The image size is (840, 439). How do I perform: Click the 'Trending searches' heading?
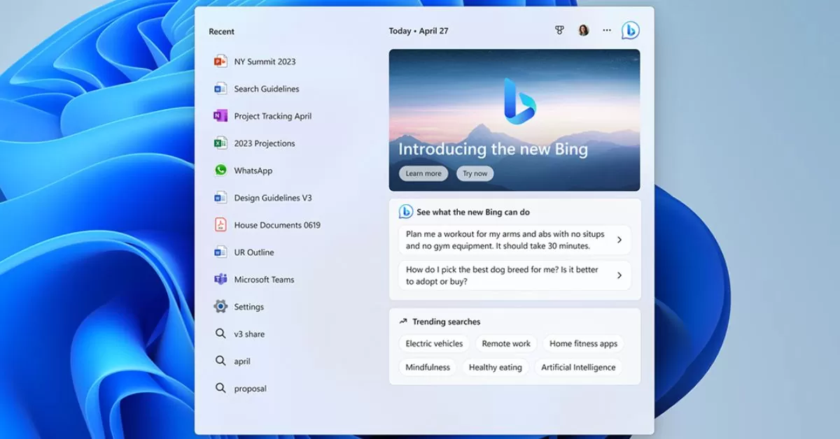447,322
